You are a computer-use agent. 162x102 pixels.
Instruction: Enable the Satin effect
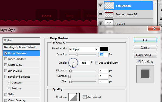(x=6, y=94)
